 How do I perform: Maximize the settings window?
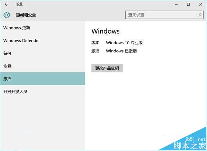point(188,5)
